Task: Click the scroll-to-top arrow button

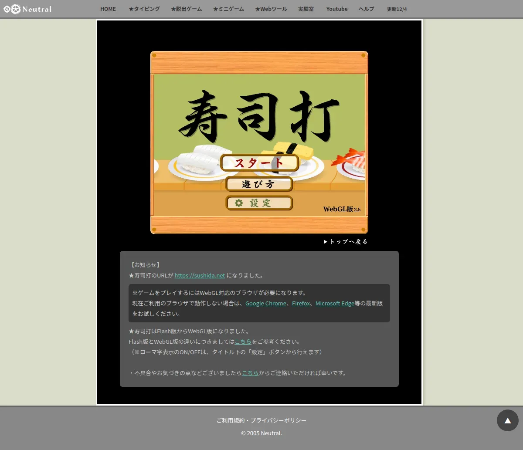Action: 508,420
